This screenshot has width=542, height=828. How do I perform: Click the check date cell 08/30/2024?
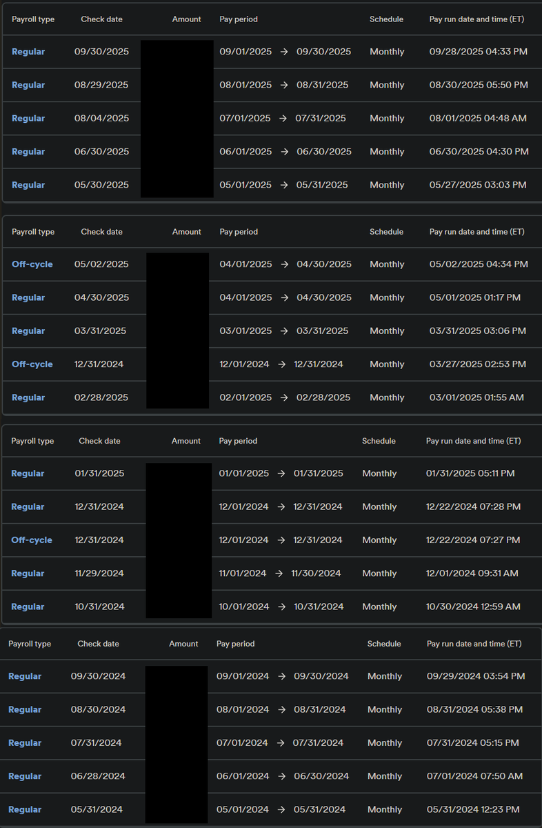point(98,709)
